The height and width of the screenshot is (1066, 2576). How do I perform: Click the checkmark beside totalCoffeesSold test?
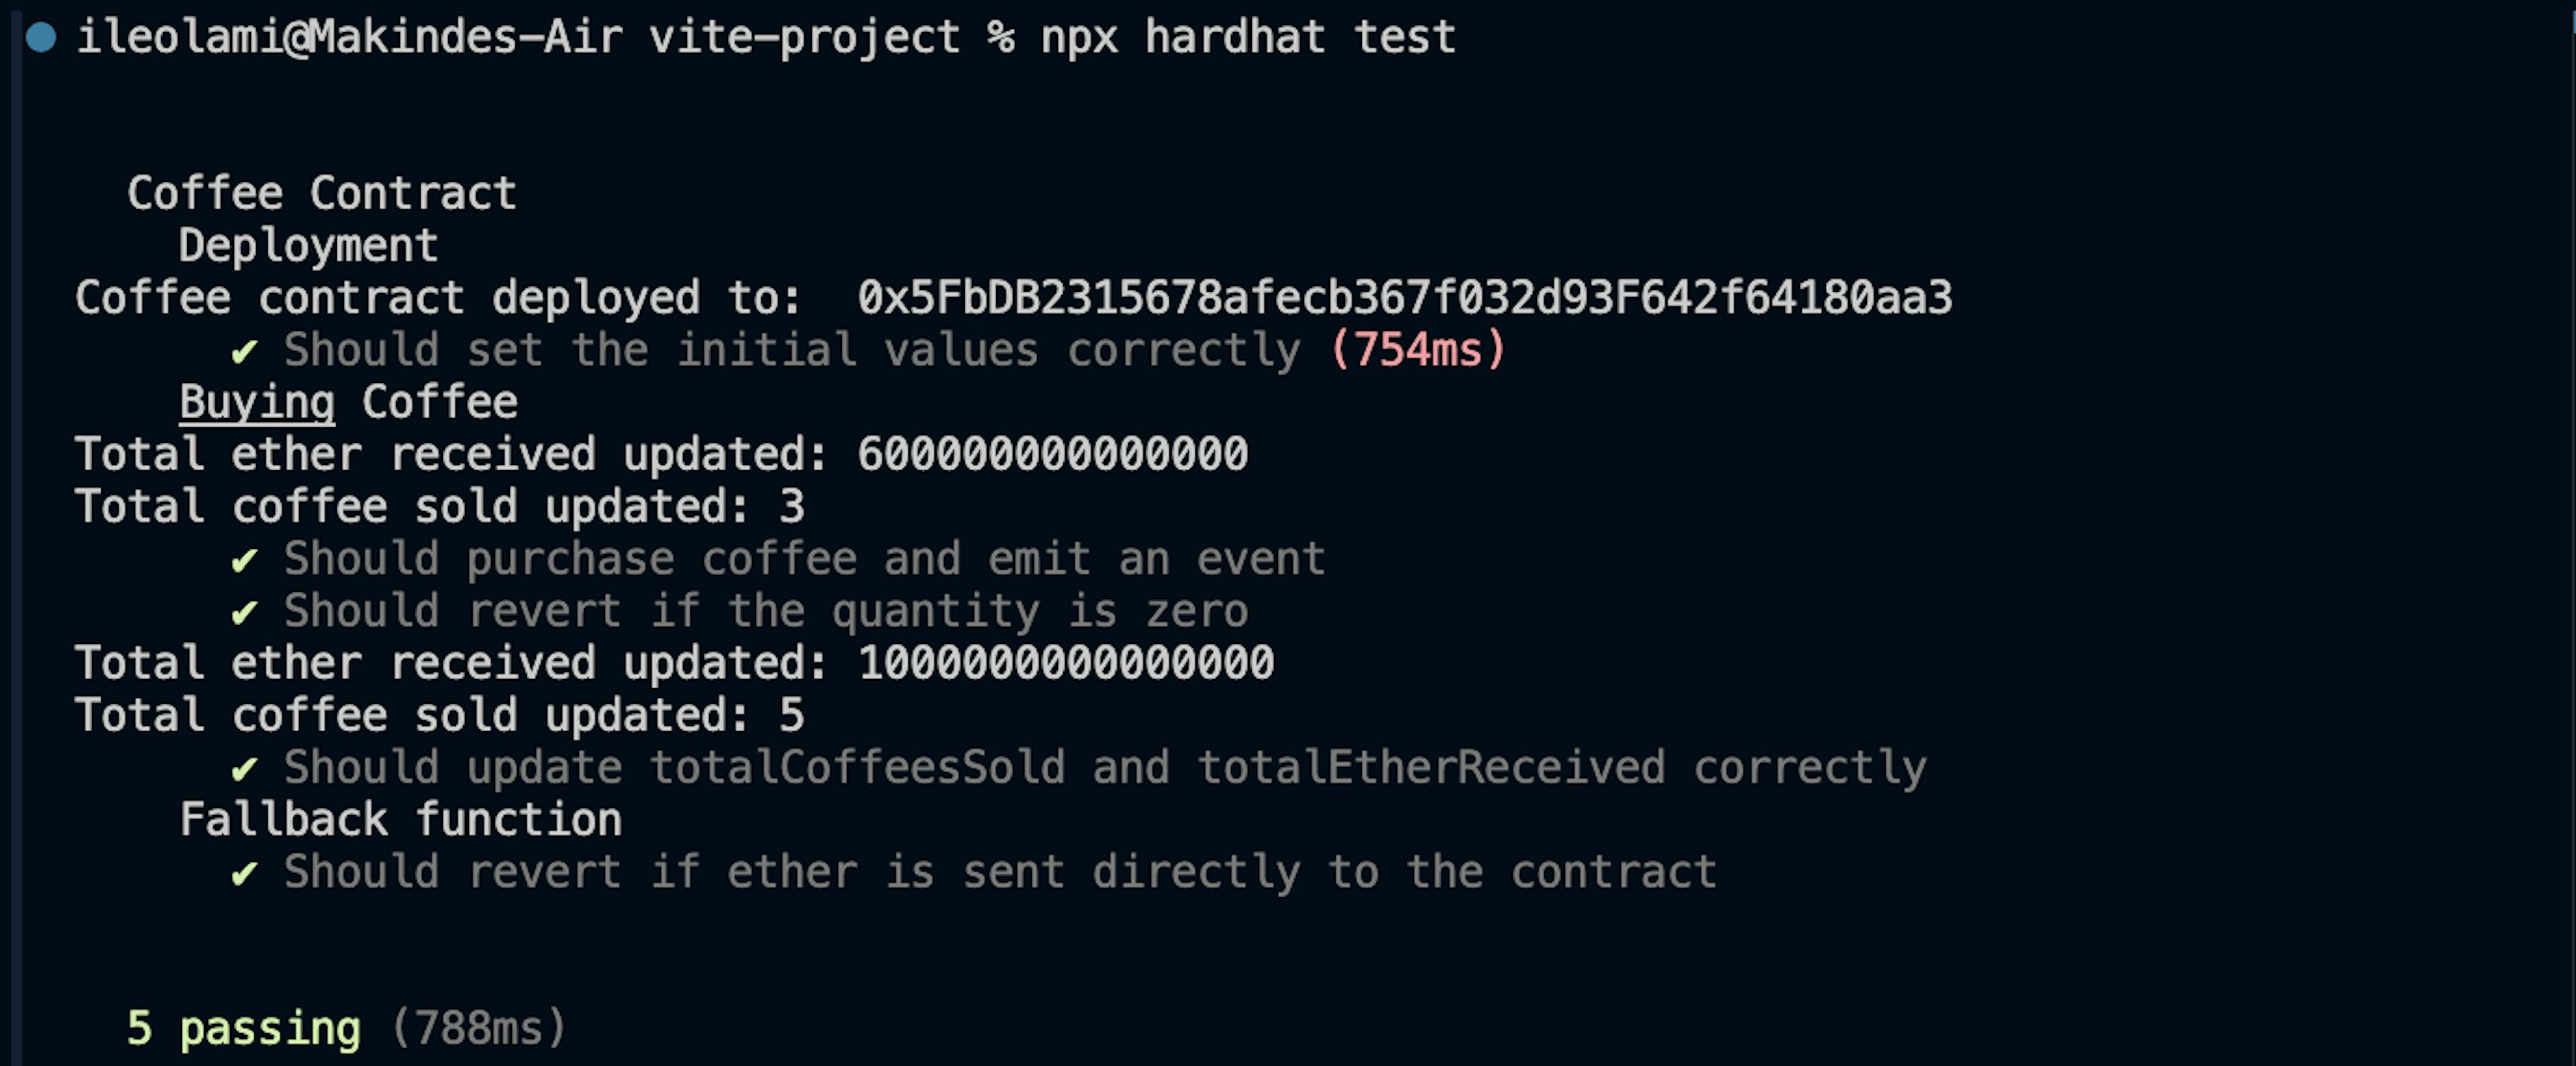pos(244,770)
